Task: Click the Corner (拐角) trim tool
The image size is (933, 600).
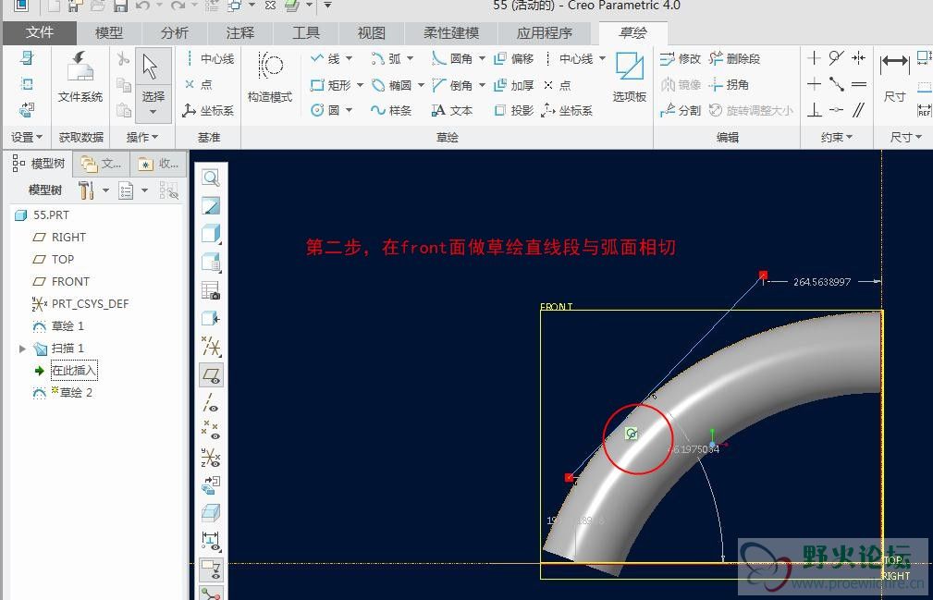Action: (729, 84)
